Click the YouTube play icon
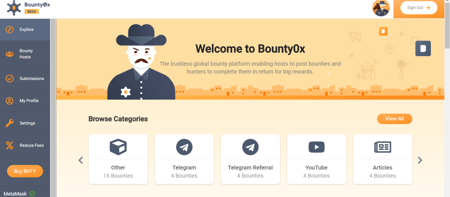This screenshot has height=197, width=450. tap(316, 147)
